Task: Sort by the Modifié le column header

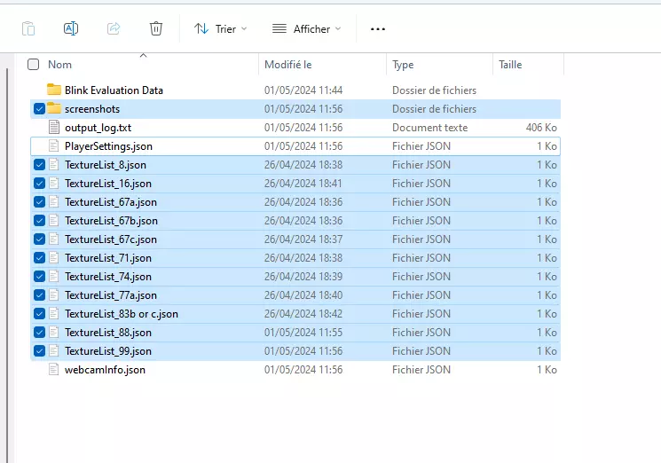Action: [288, 65]
